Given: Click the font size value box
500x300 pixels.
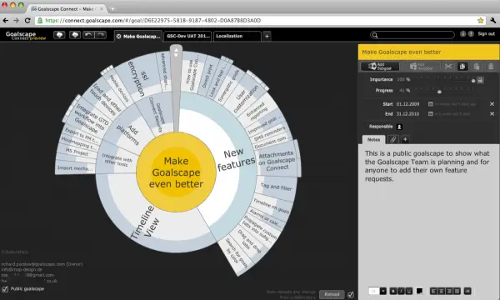Looking at the screenshot, I should tap(374, 291).
